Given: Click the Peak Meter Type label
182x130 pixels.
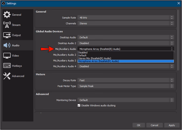Looking at the screenshot, I should coord(66,86).
